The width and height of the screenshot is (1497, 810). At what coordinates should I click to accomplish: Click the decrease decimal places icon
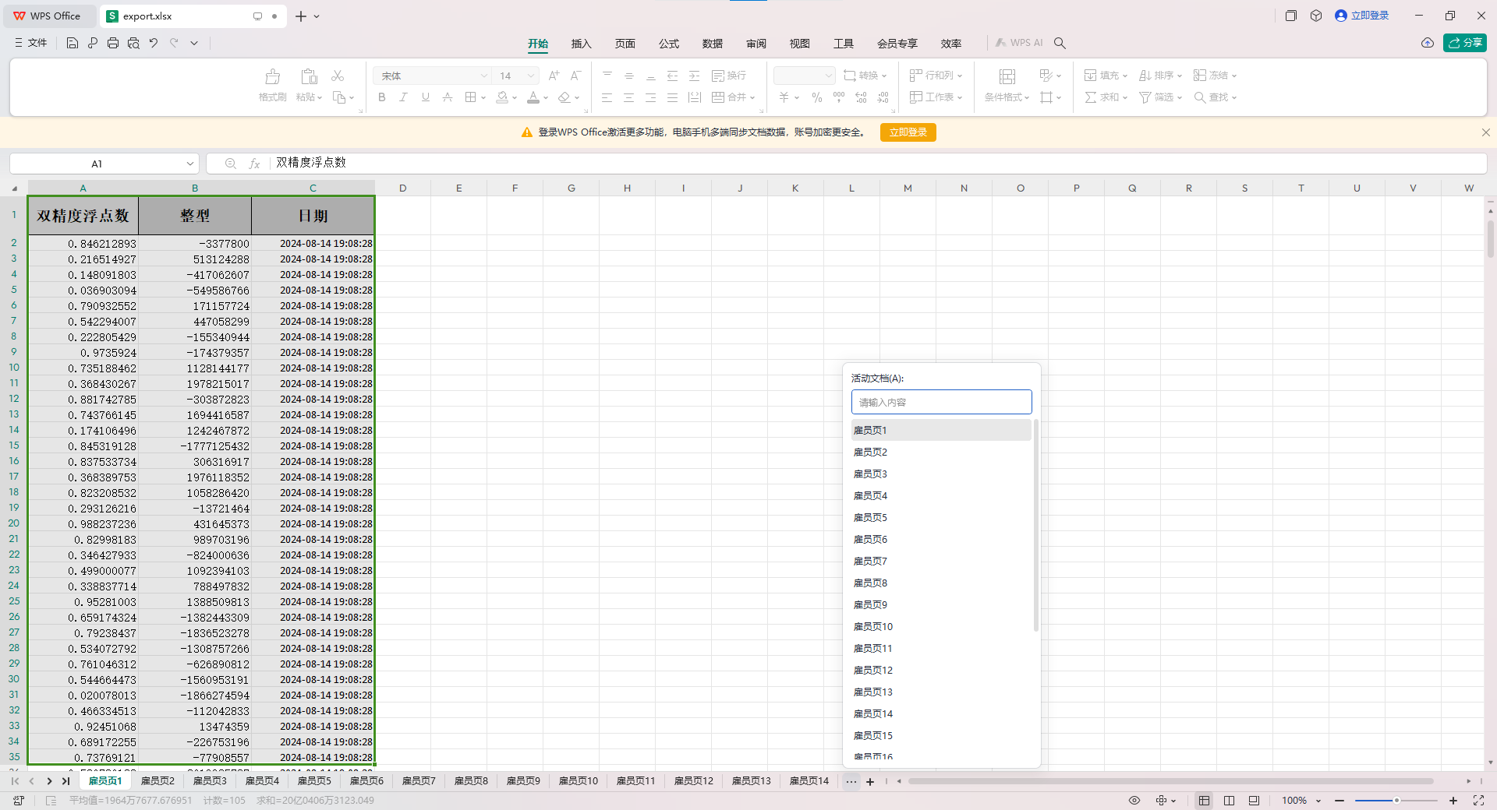883,97
